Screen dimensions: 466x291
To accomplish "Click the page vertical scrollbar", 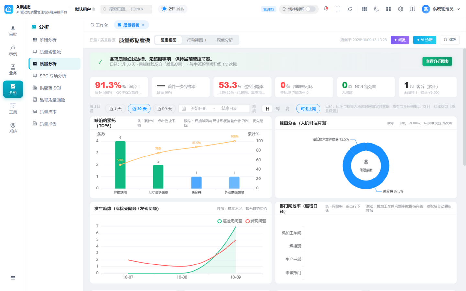I will (464, 107).
